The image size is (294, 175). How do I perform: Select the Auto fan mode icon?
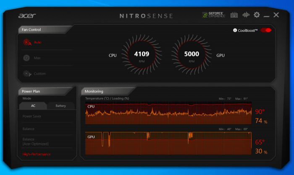(x=27, y=42)
